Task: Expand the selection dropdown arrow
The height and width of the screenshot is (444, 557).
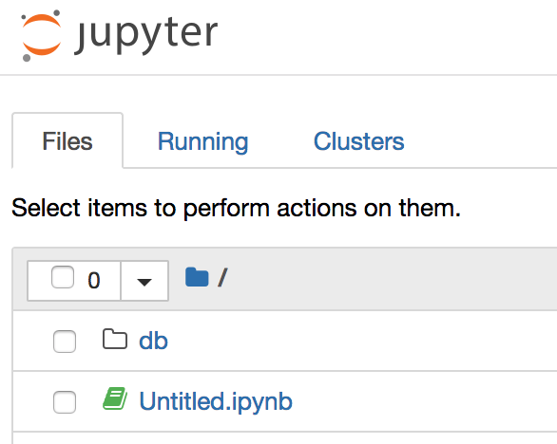Action: (x=144, y=281)
